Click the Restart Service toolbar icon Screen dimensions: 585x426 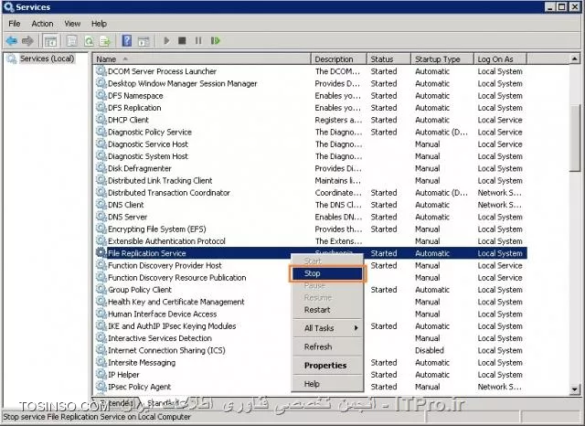coord(216,40)
